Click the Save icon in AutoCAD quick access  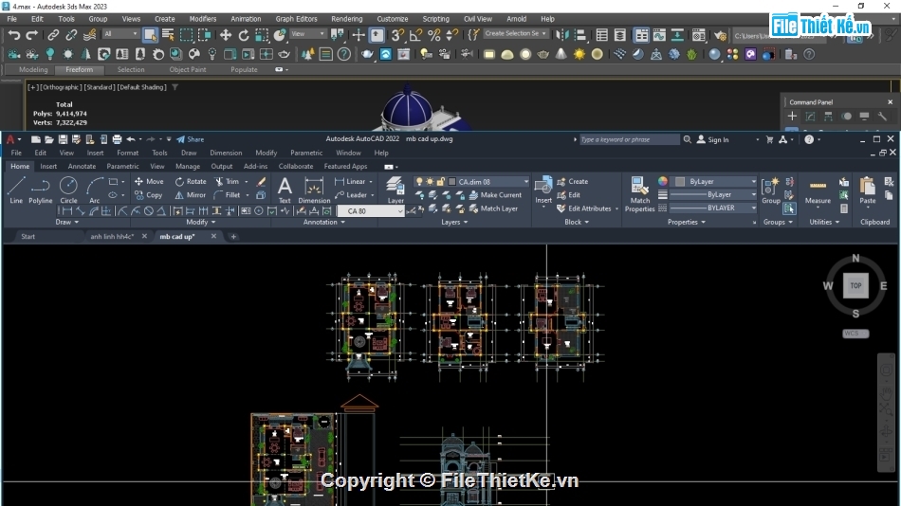(63, 139)
